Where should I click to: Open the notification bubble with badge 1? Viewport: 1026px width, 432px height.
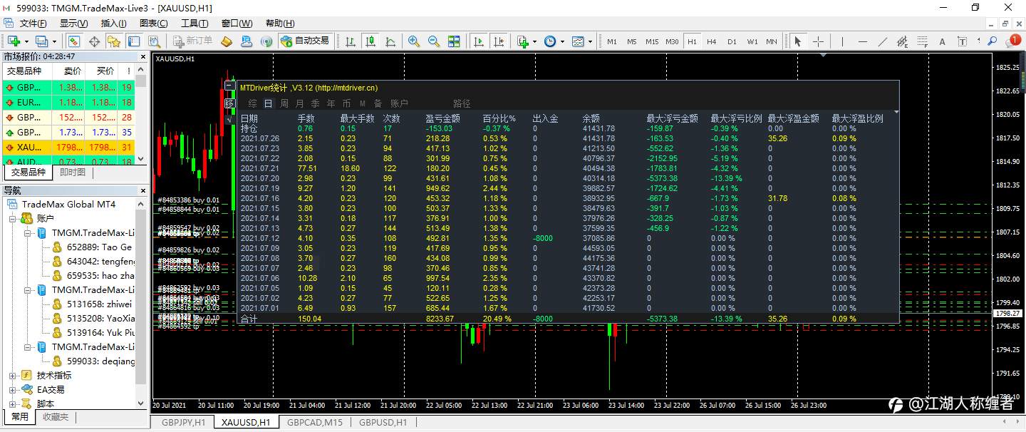1013,41
